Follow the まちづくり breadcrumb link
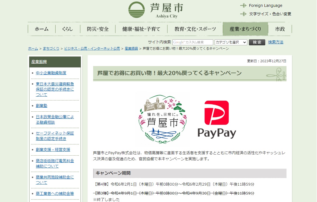This screenshot has height=202, width=317. [x=51, y=49]
